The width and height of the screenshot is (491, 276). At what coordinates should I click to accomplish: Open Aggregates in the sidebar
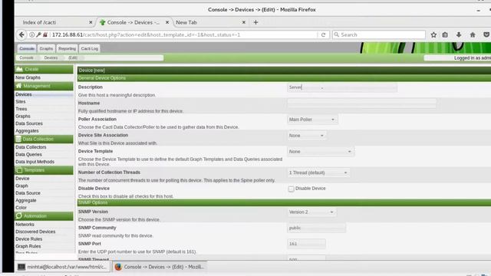pos(27,131)
